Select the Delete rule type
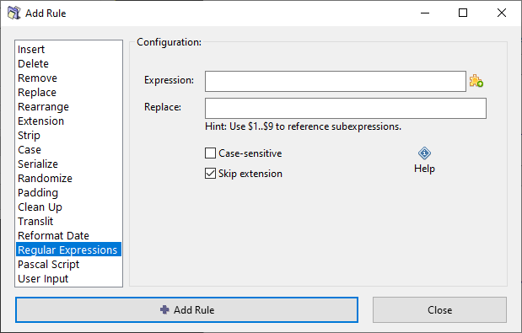 [x=68, y=63]
